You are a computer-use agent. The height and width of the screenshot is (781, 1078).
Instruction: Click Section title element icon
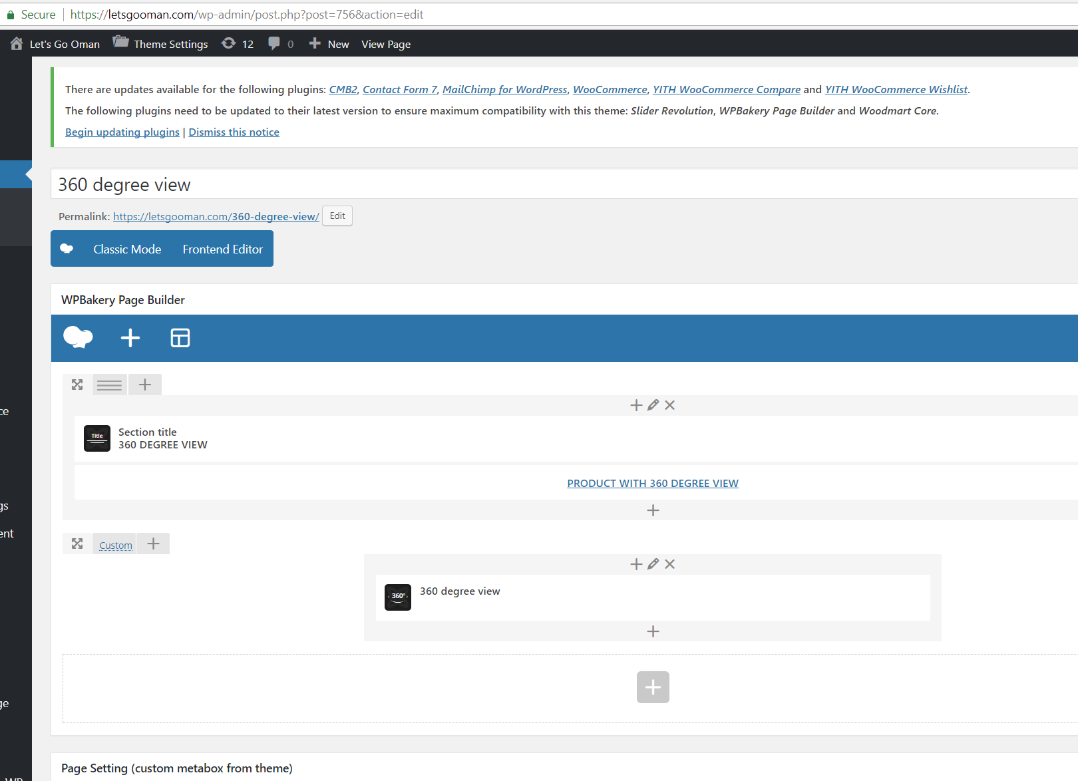coord(97,438)
